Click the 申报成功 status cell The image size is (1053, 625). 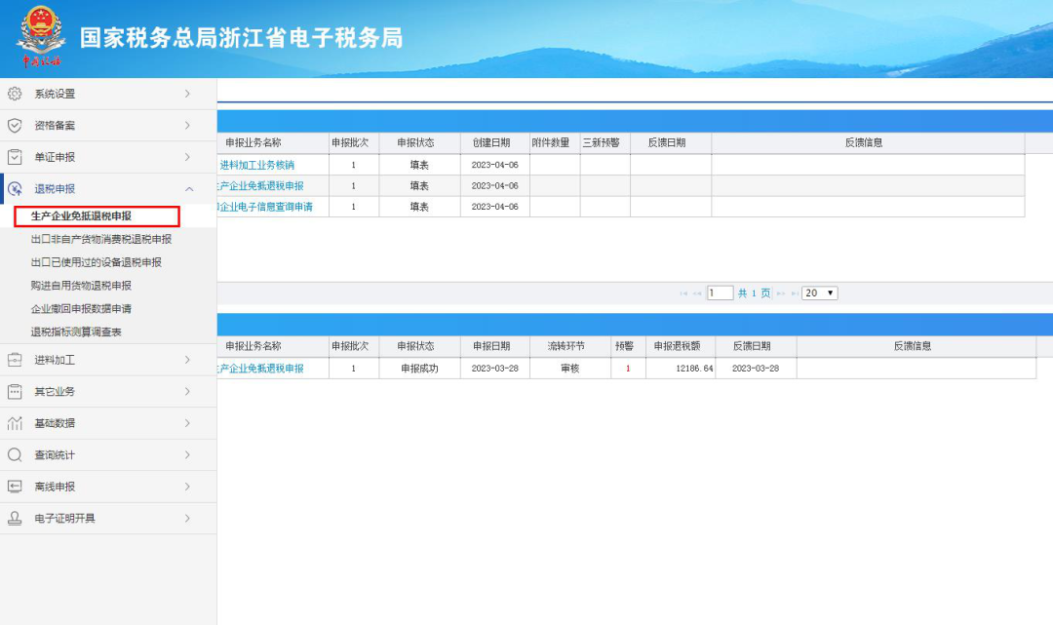419,369
